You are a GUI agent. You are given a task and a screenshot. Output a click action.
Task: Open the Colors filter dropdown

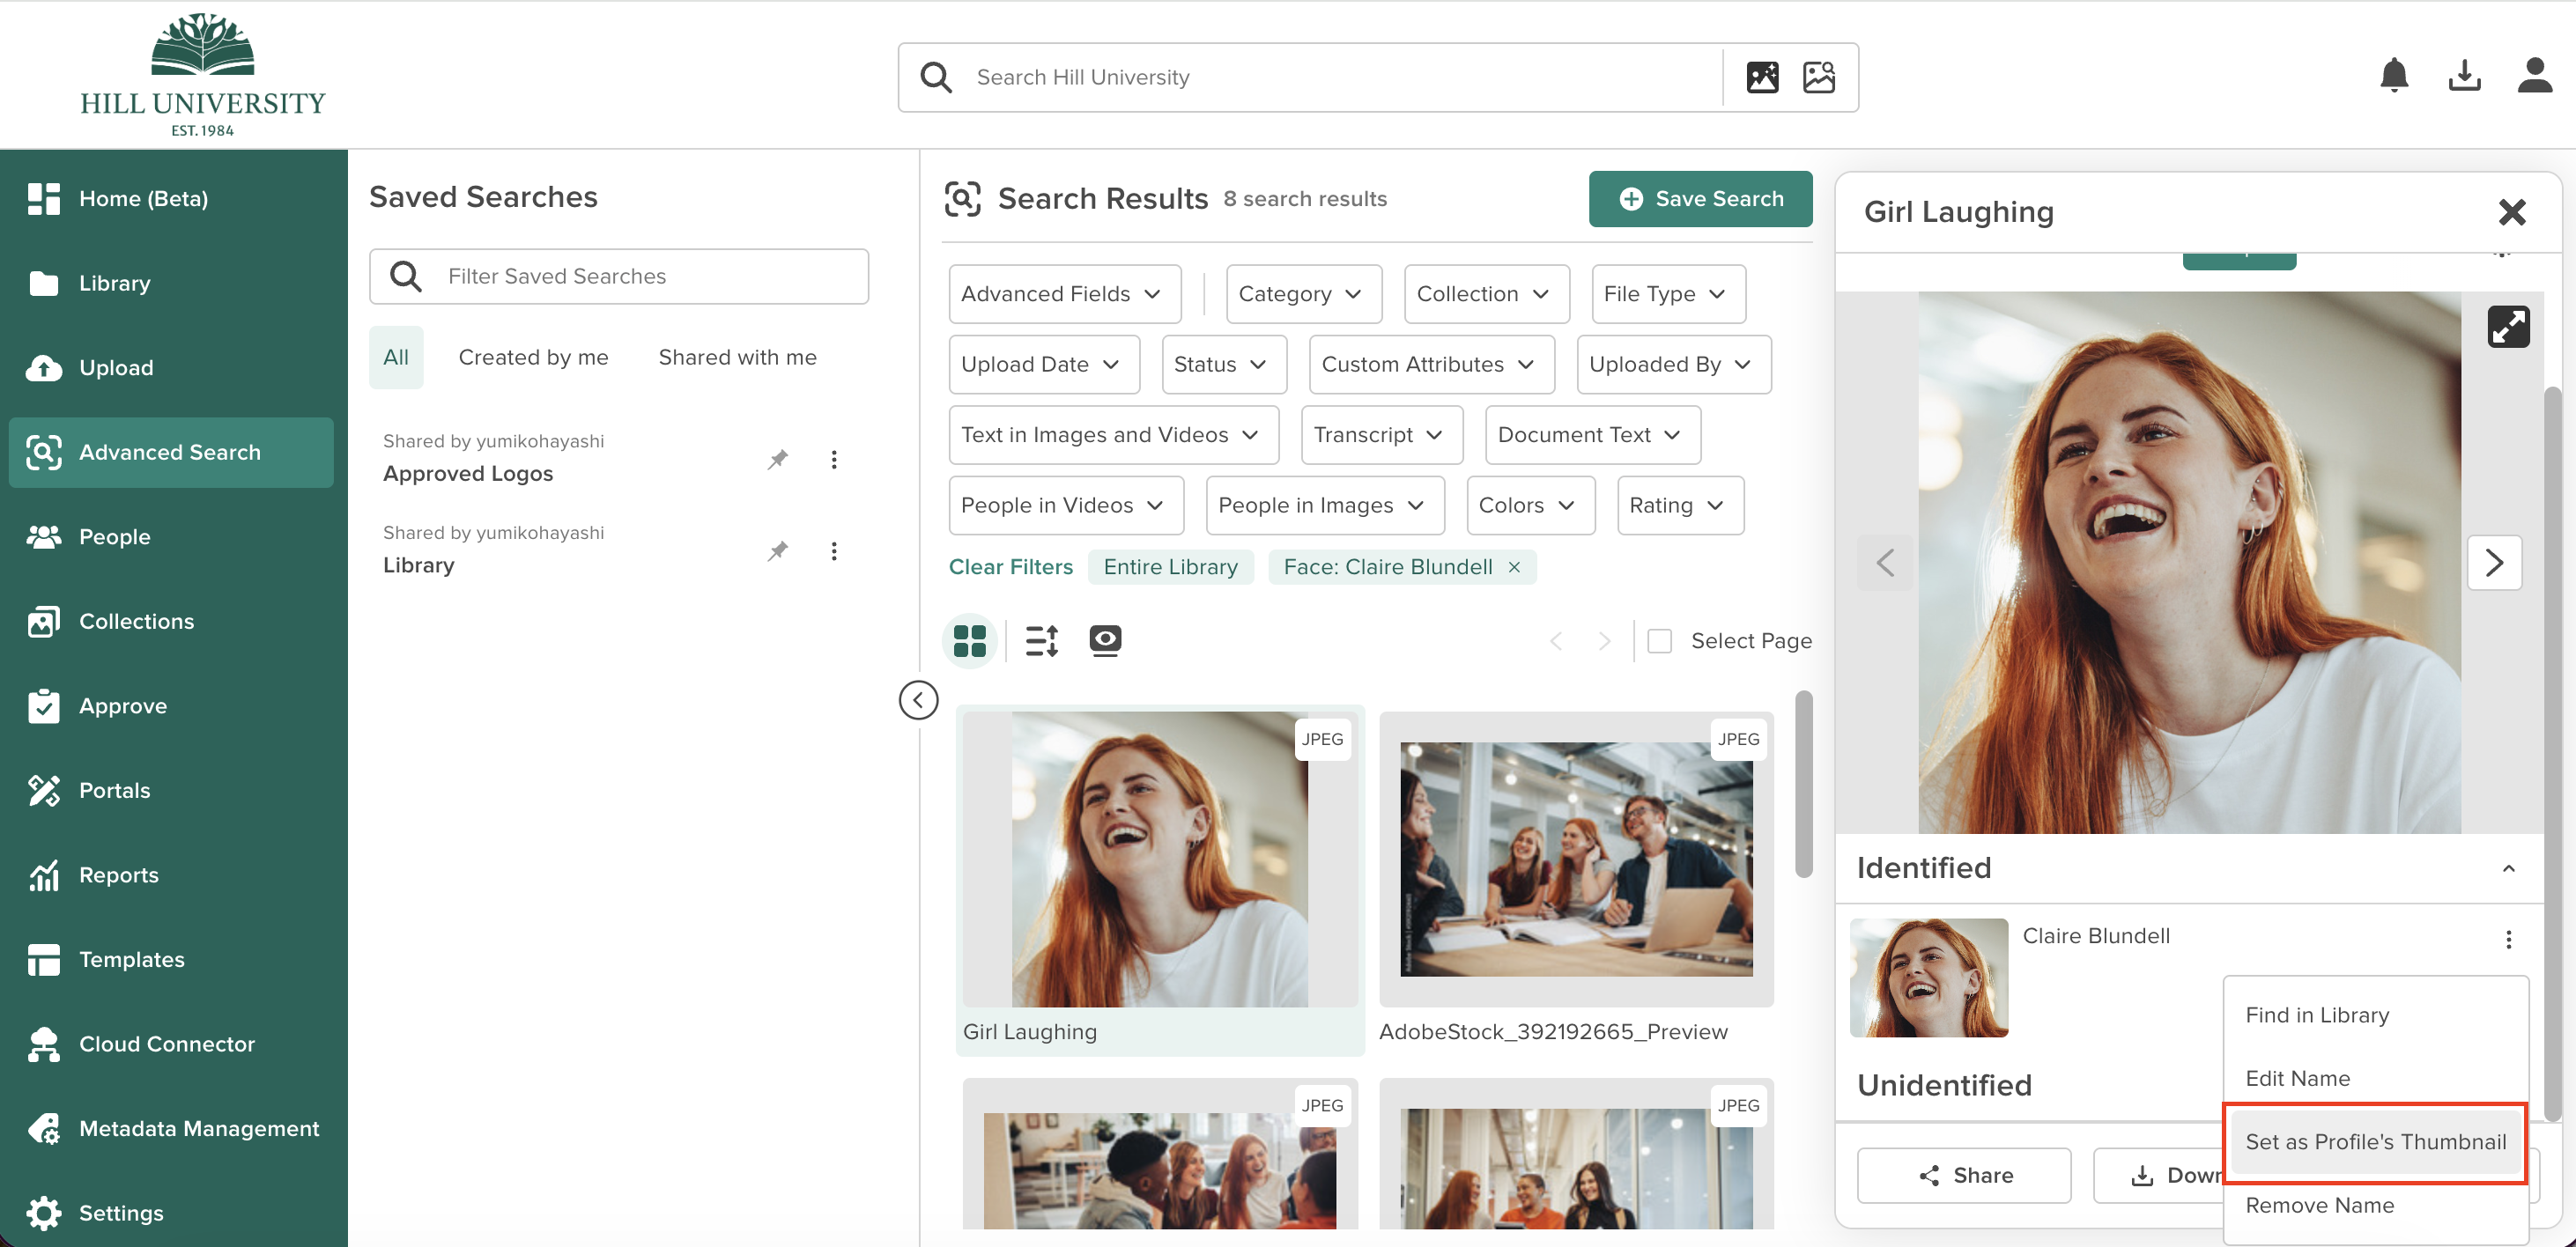click(x=1530, y=505)
